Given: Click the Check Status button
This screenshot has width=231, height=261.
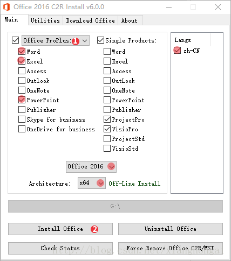Looking at the screenshot, I should [60, 248].
